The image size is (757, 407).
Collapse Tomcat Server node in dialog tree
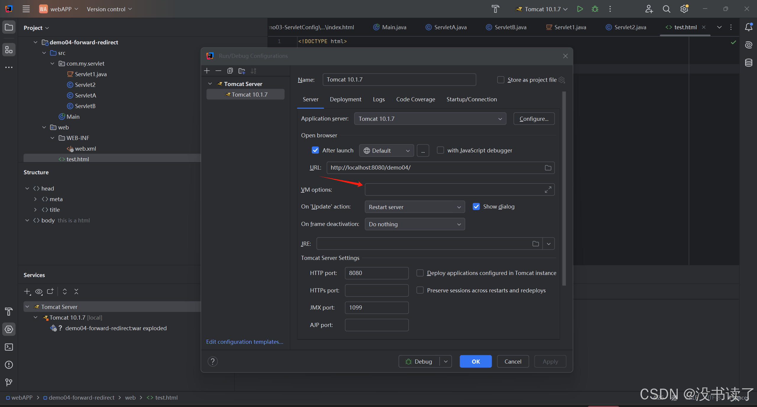pyautogui.click(x=210, y=84)
